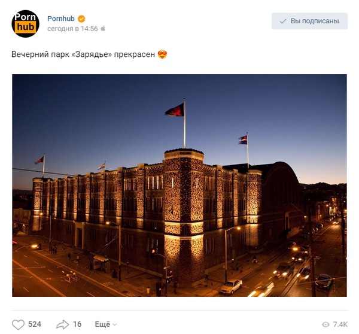
Task: Open the 16 reposts count
Action: click(x=77, y=324)
